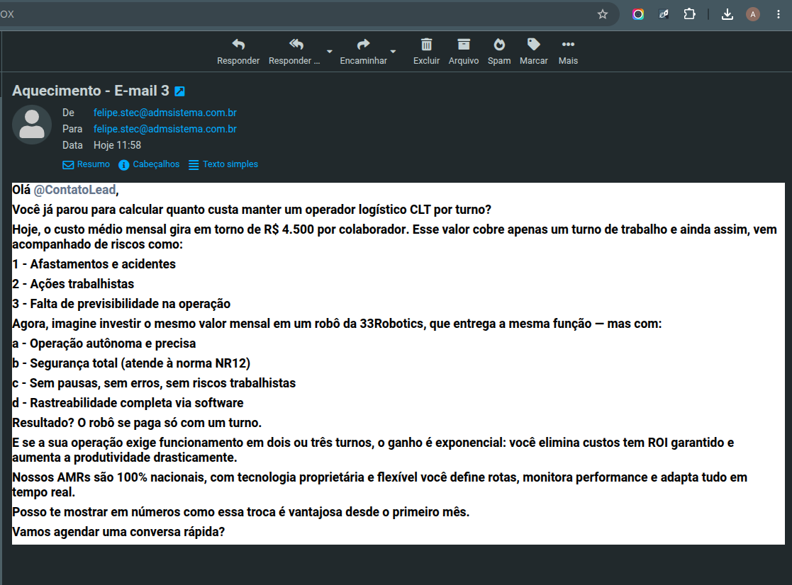Click the eyedropper-style extension icon
The image size is (792, 585).
664,14
